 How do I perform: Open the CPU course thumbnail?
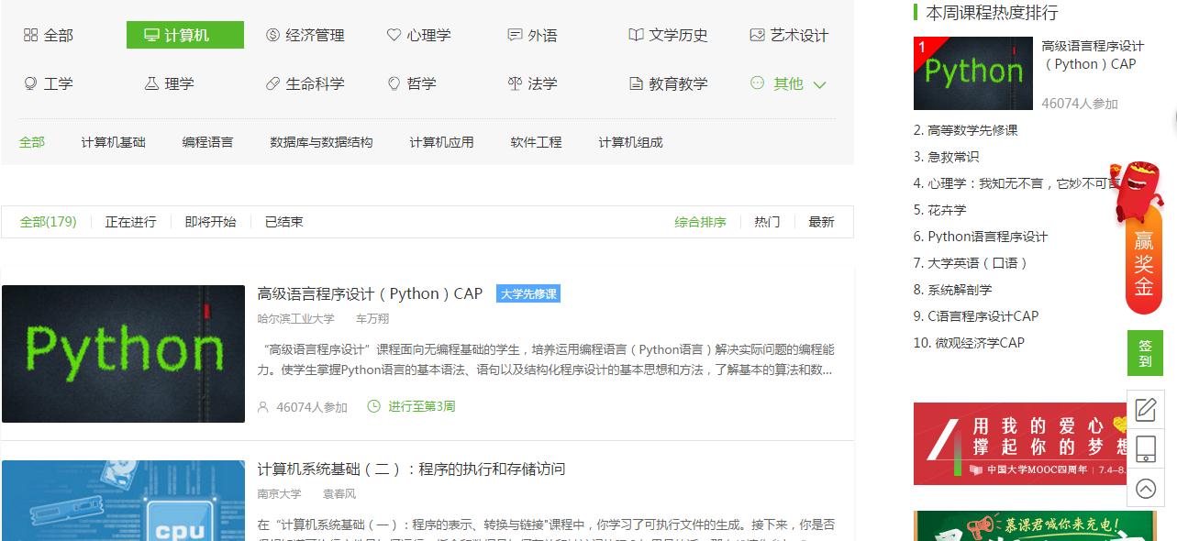point(123,501)
